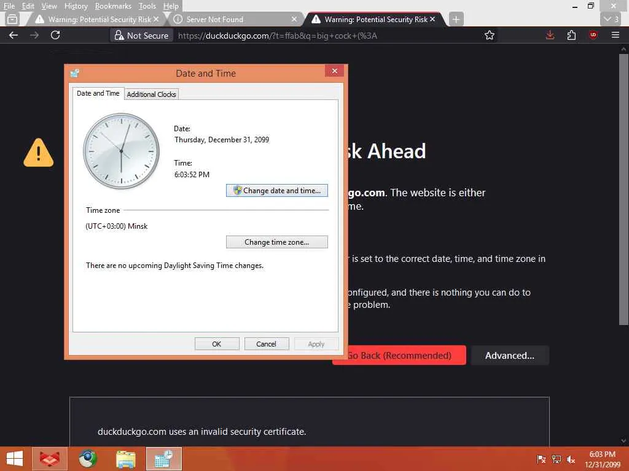This screenshot has height=471, width=629.
Task: Bookmark this page with the star
Action: (489, 35)
